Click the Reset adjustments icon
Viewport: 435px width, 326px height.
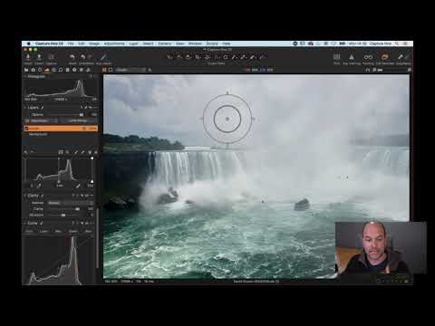click(72, 57)
